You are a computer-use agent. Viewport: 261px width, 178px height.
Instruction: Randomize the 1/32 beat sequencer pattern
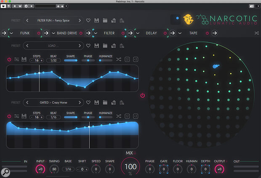119,59
